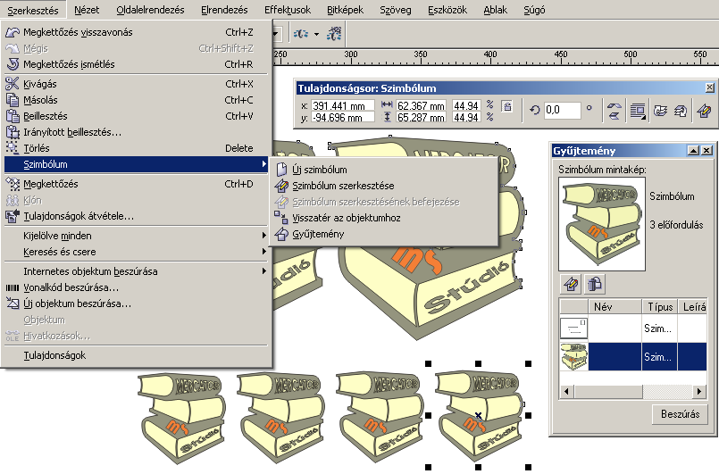Choose Új objektum beszúrása… entry

[136, 304]
